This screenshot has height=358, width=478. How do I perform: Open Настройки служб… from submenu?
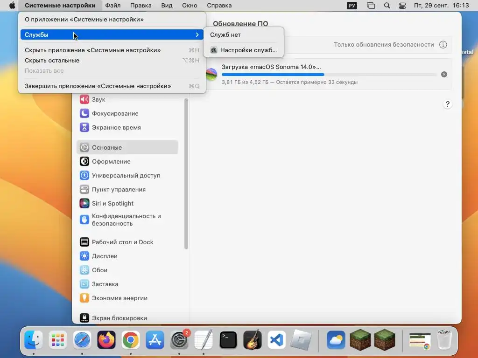tap(244, 50)
